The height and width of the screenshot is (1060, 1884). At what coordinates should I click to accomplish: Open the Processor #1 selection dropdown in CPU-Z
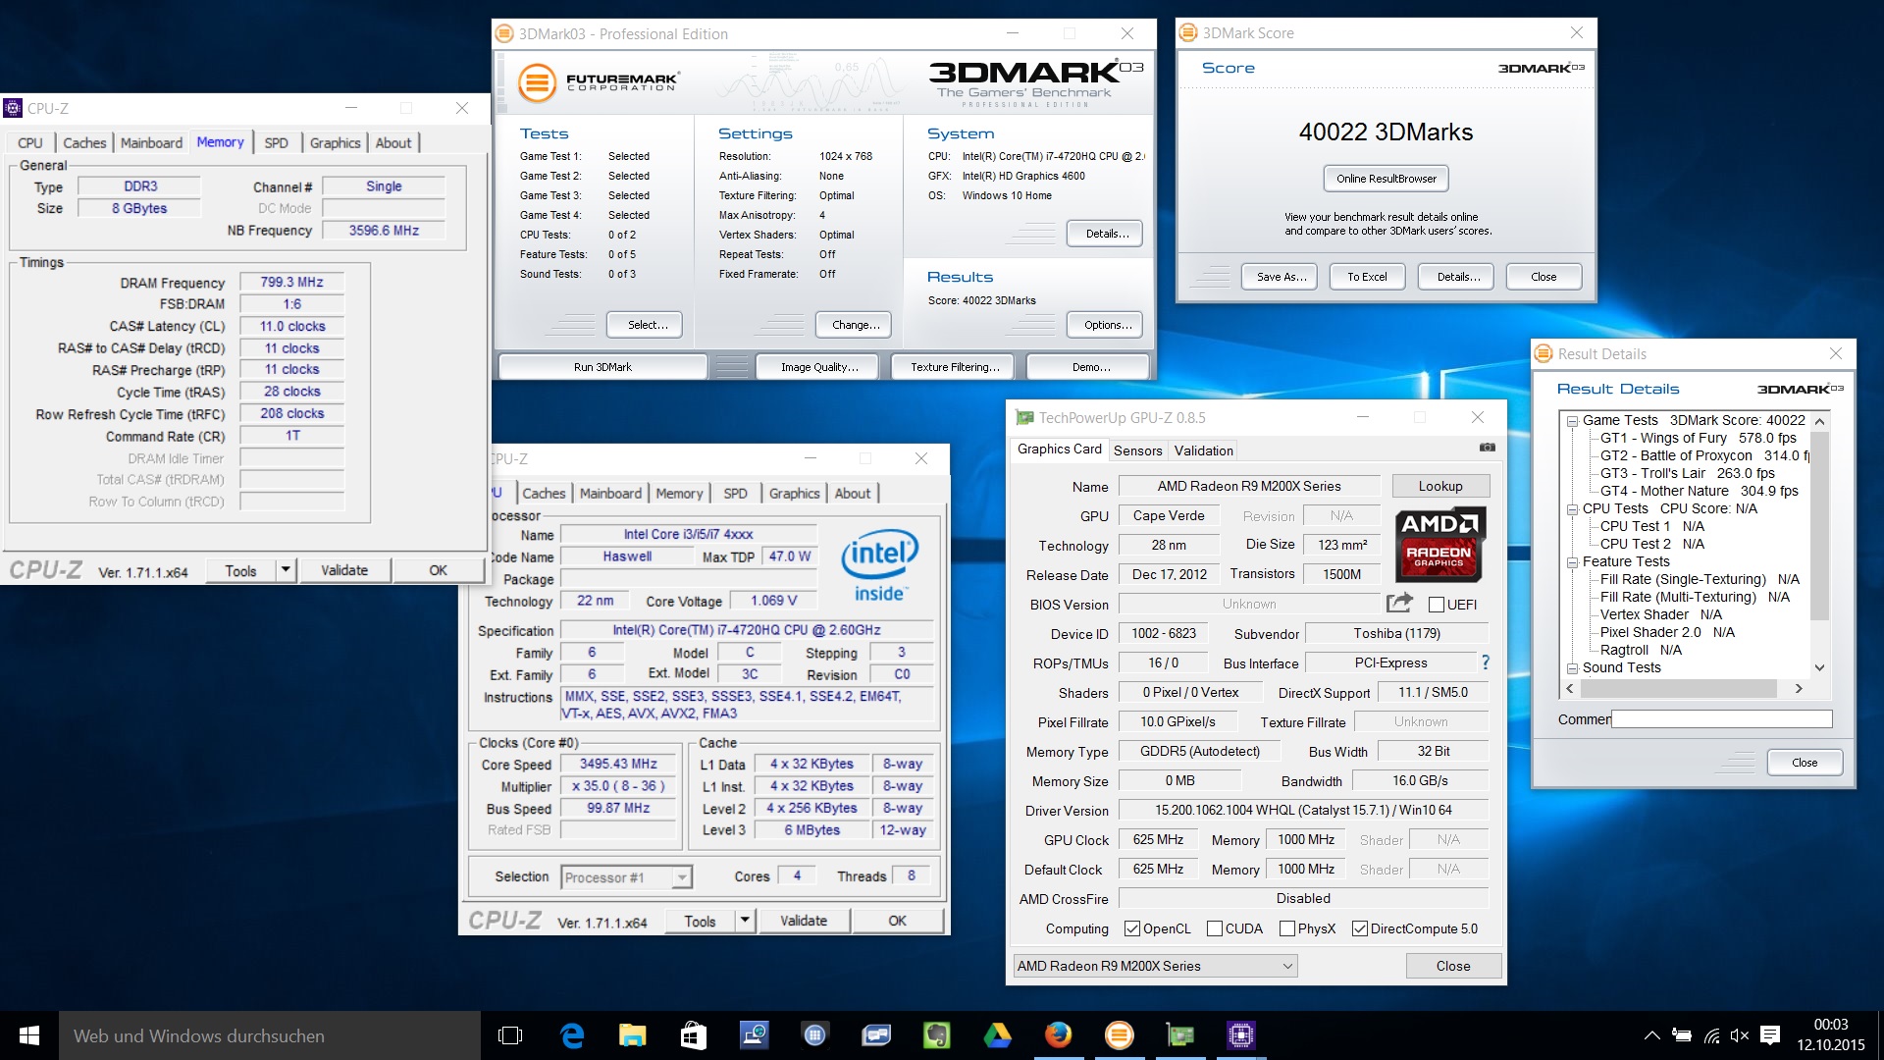pyautogui.click(x=627, y=877)
